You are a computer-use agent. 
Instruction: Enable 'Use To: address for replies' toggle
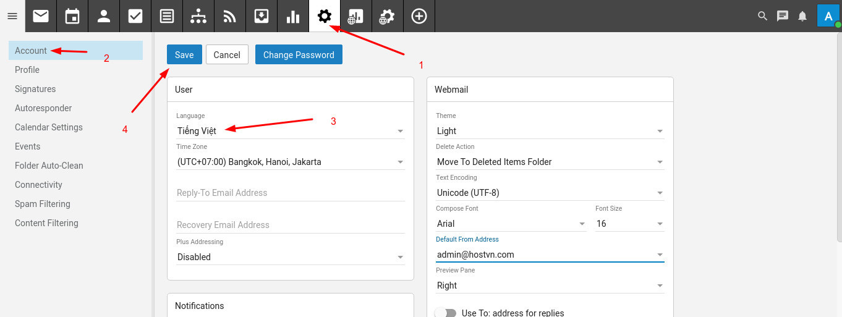(445, 313)
